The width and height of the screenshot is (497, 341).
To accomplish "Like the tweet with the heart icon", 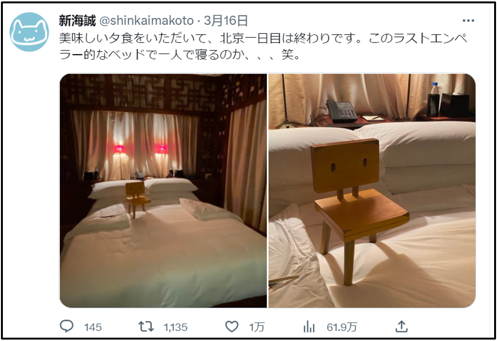I will [232, 327].
